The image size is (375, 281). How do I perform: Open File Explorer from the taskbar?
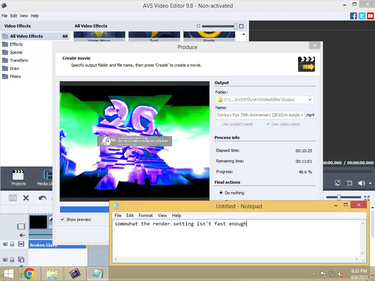pyautogui.click(x=52, y=274)
